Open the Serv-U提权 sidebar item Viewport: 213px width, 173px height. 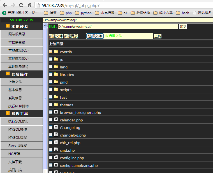click(x=22, y=146)
